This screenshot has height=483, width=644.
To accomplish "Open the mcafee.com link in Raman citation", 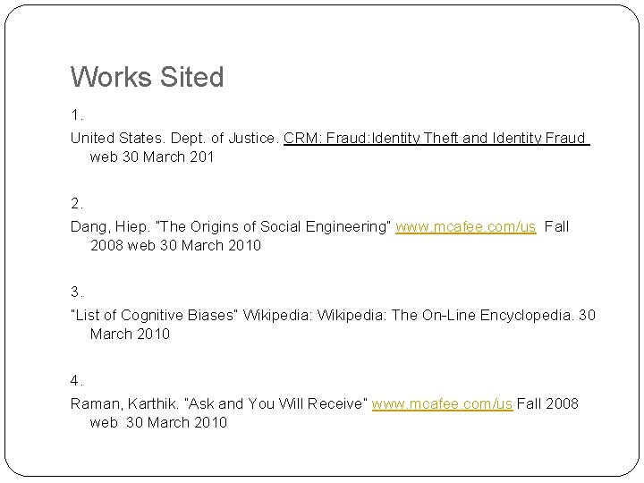I will (x=442, y=404).
